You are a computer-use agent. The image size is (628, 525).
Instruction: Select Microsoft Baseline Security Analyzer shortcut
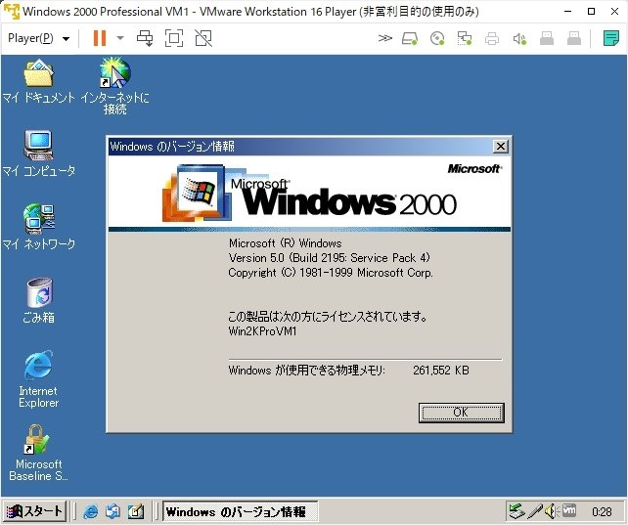(38, 453)
